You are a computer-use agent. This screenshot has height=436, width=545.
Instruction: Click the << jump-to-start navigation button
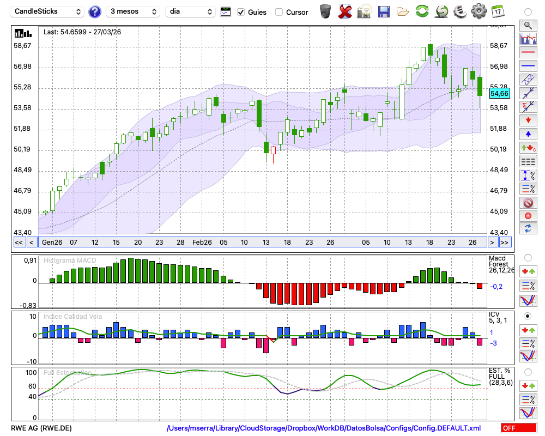coord(19,243)
